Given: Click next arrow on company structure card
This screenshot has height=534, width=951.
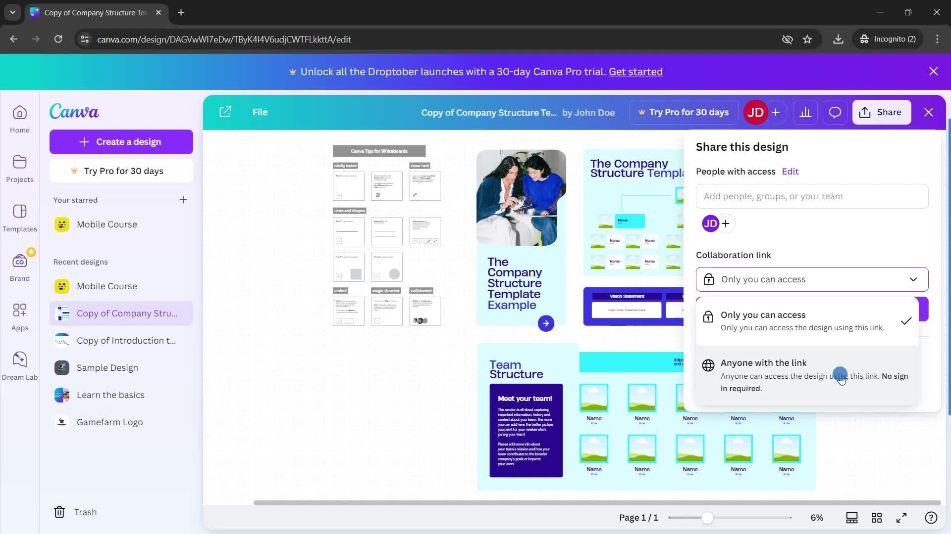Looking at the screenshot, I should pos(546,323).
